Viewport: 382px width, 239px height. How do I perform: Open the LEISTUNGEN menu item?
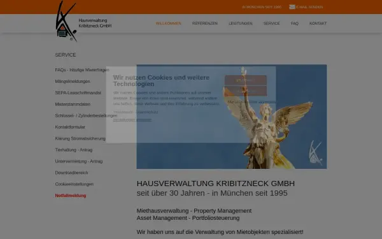pos(241,24)
